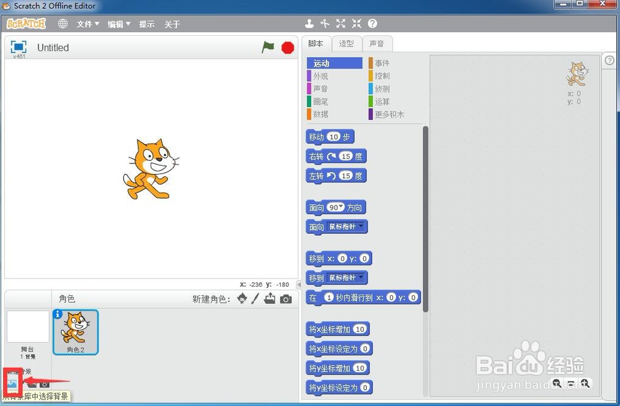Switch to the 造型 tab

[x=347, y=44]
